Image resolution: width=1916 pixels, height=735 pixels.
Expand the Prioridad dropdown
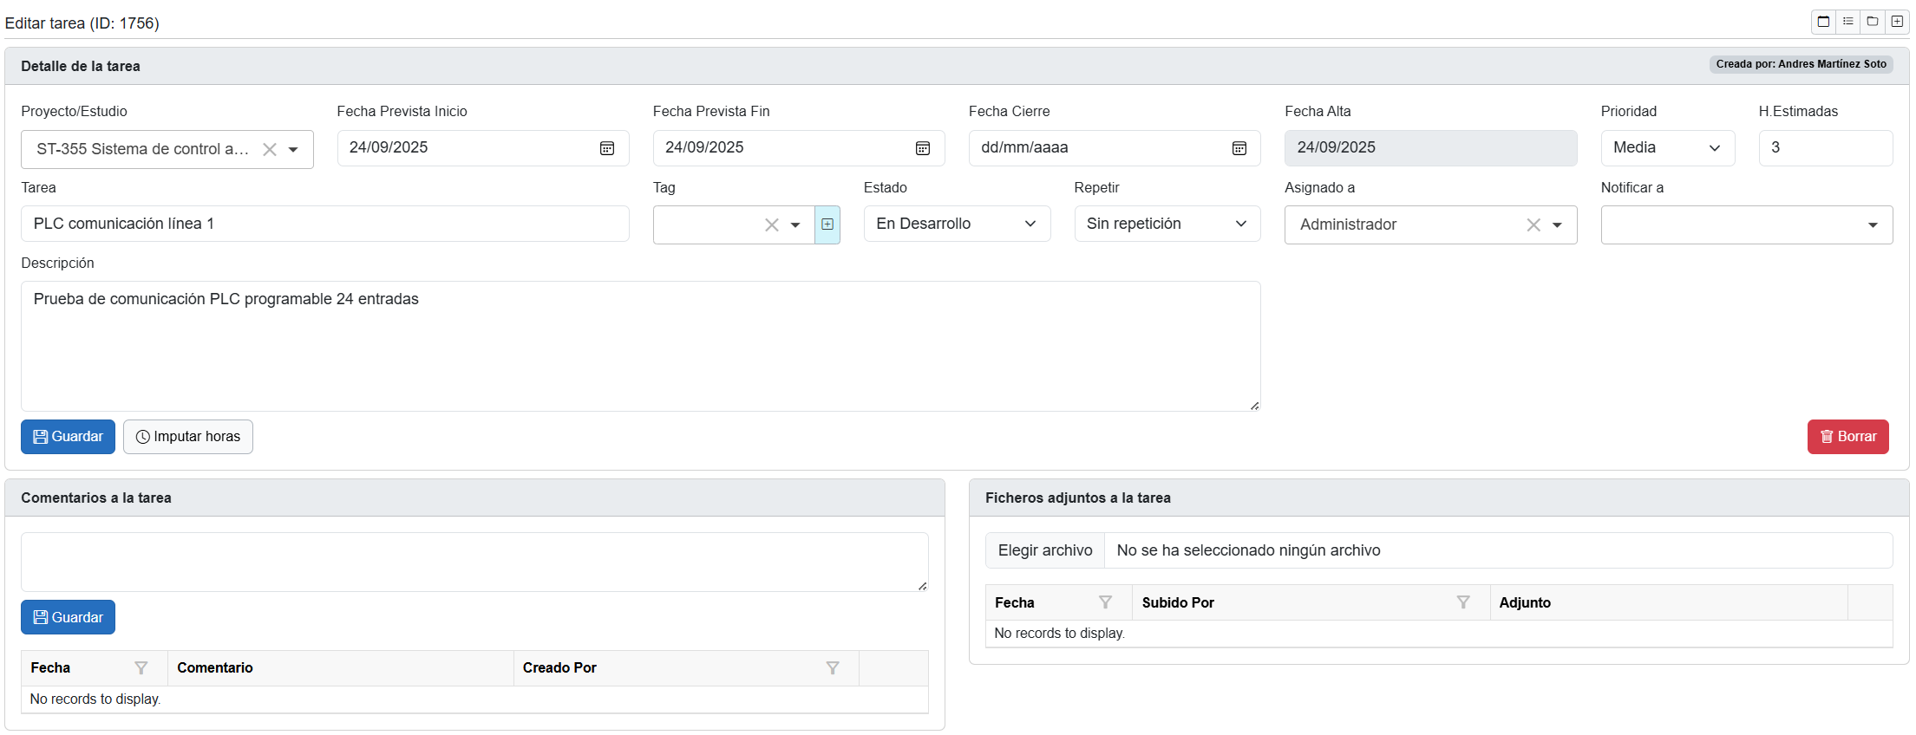[x=1667, y=148]
